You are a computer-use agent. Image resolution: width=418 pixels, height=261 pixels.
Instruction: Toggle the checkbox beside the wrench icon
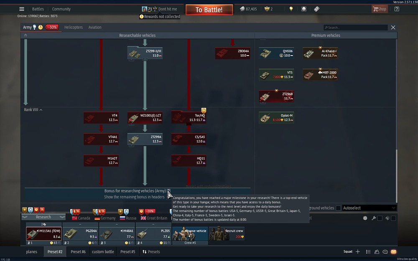380,218
